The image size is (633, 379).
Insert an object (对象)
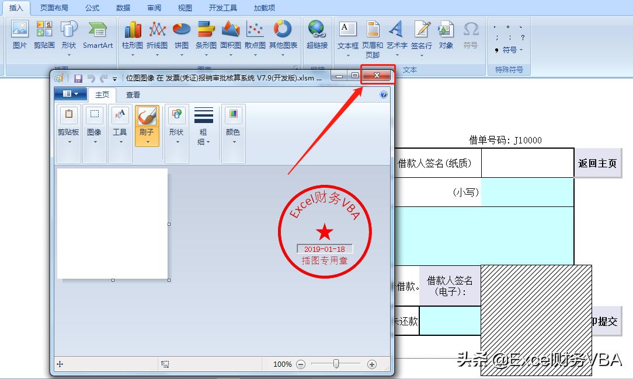(x=446, y=34)
